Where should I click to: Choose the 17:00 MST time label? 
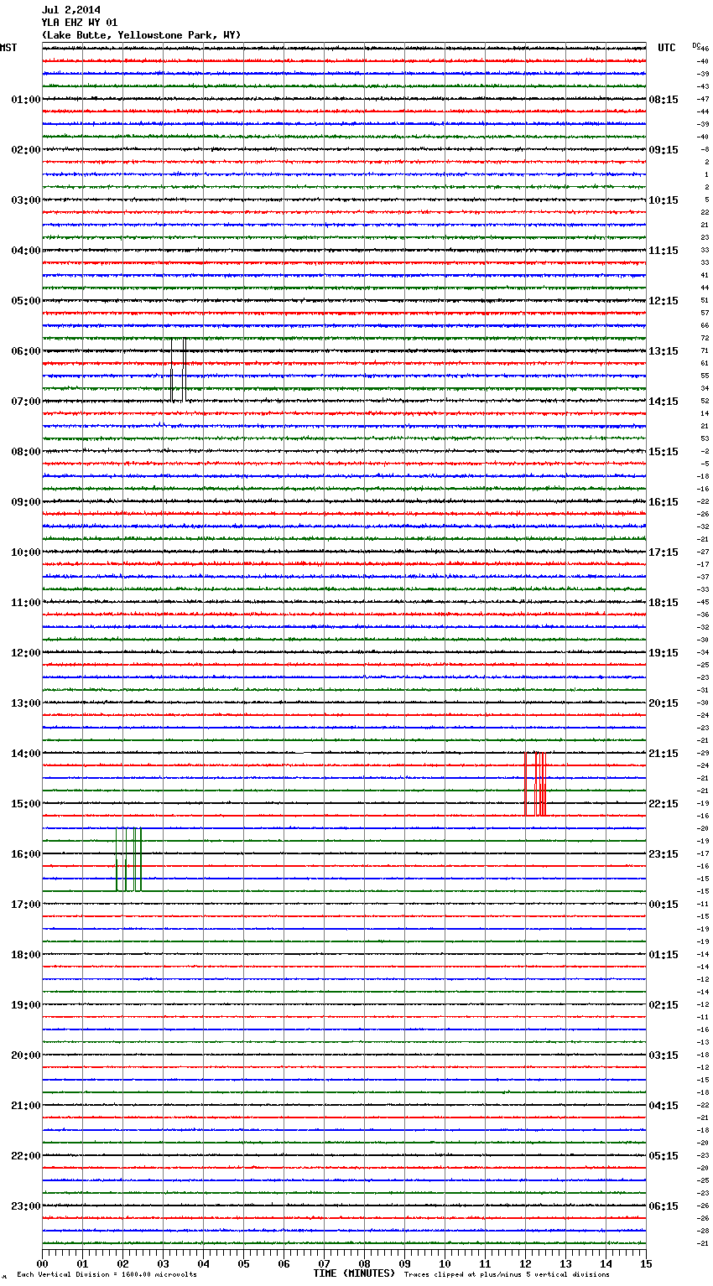coord(26,905)
